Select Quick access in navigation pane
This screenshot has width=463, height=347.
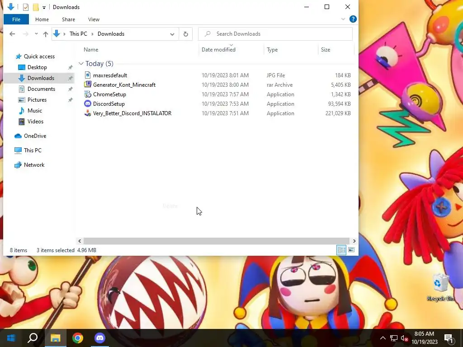(39, 56)
